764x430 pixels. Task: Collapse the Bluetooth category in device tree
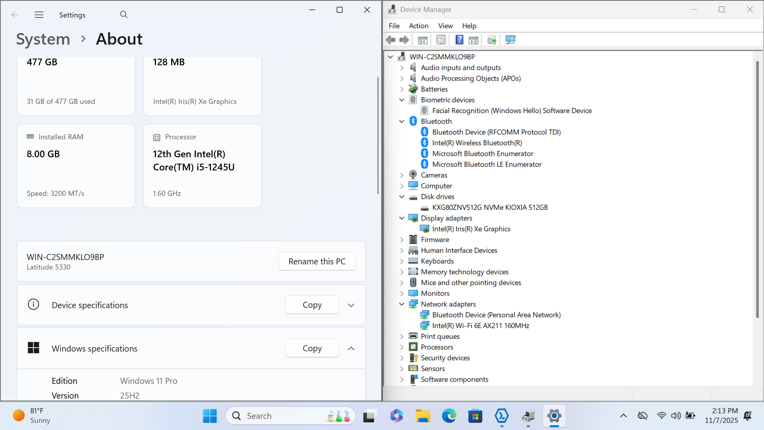[x=402, y=121]
